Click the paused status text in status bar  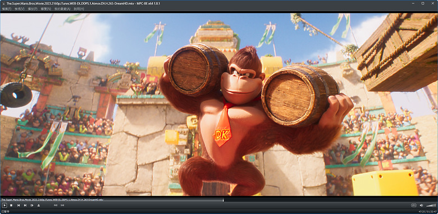click(6, 212)
